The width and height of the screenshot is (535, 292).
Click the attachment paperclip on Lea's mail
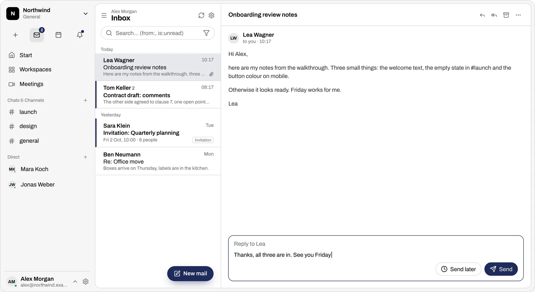[x=211, y=74]
